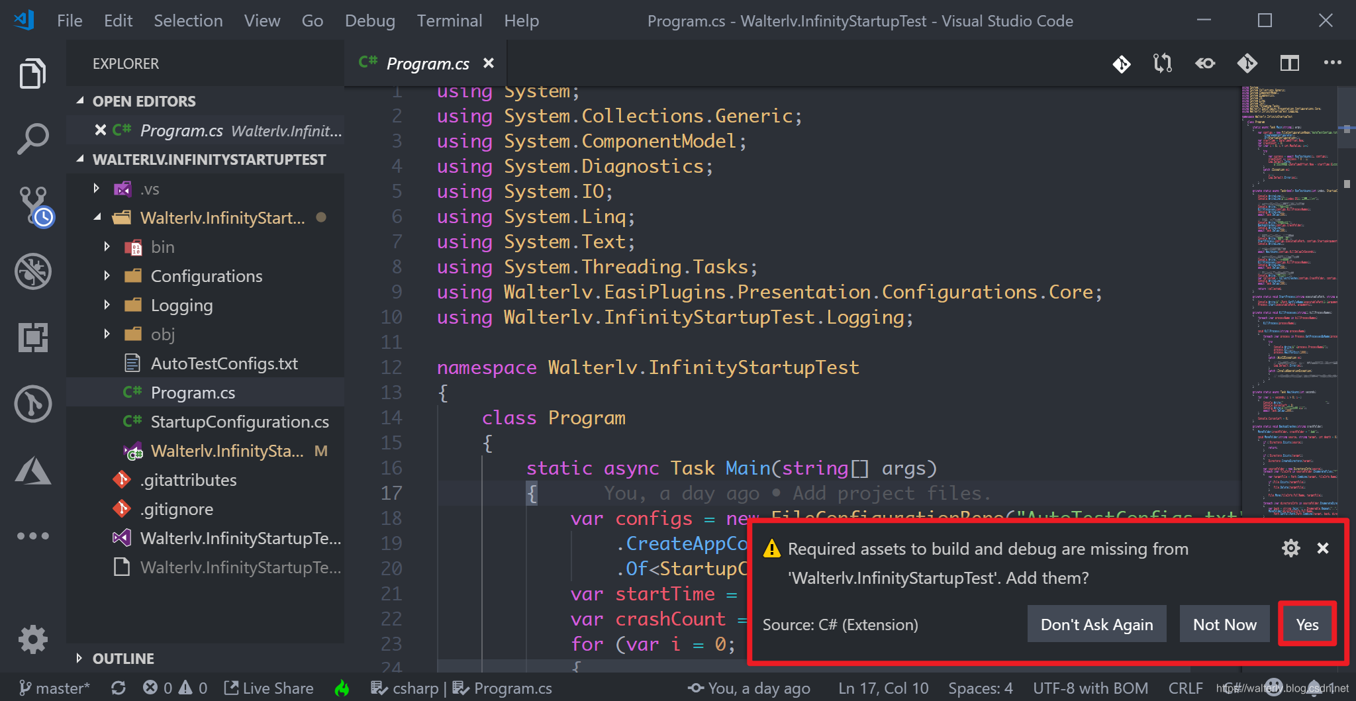Screen dimensions: 1356x701
Task: Click Don't Ask Again button
Action: pyautogui.click(x=1096, y=624)
